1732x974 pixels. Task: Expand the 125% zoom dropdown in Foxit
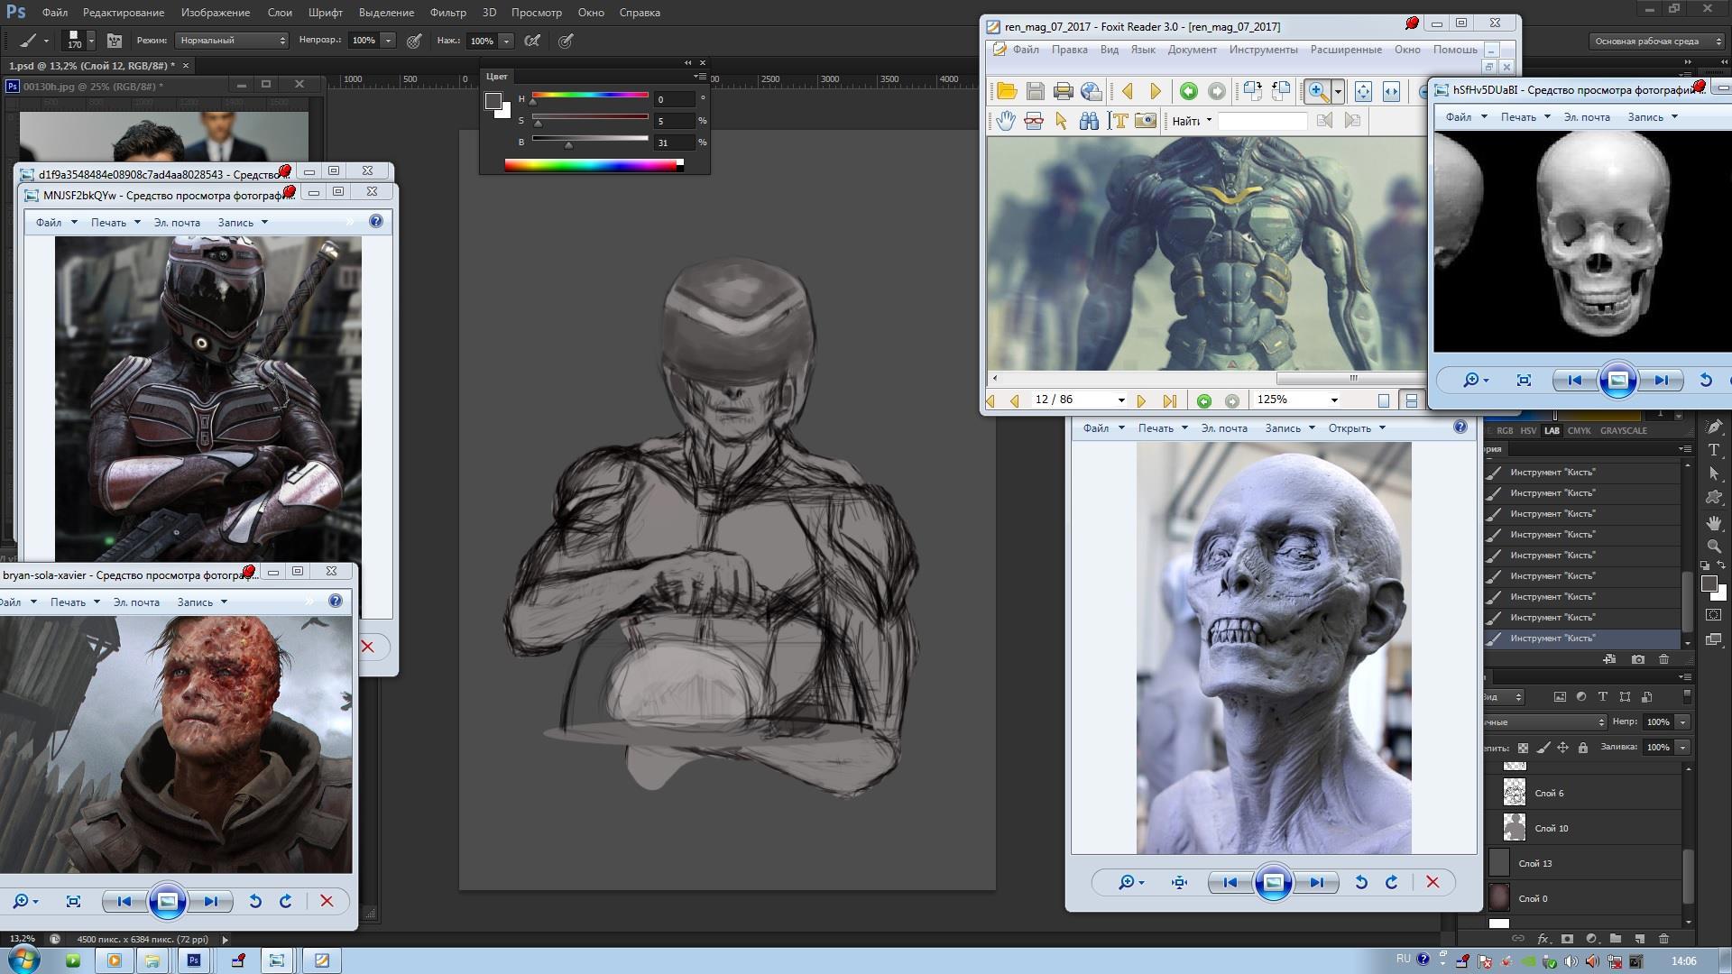1334,400
